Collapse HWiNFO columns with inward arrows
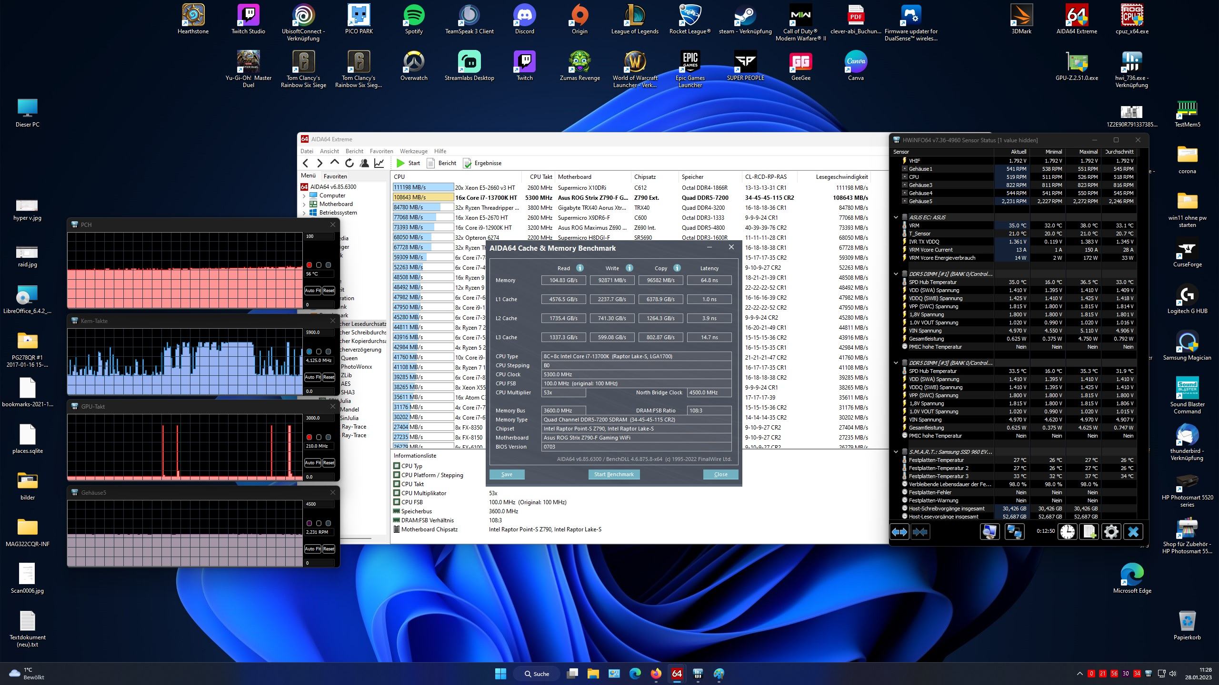This screenshot has height=685, width=1219. point(920,532)
